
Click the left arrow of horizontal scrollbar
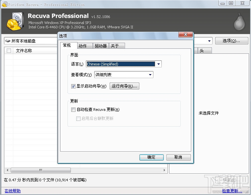[x=7, y=170]
